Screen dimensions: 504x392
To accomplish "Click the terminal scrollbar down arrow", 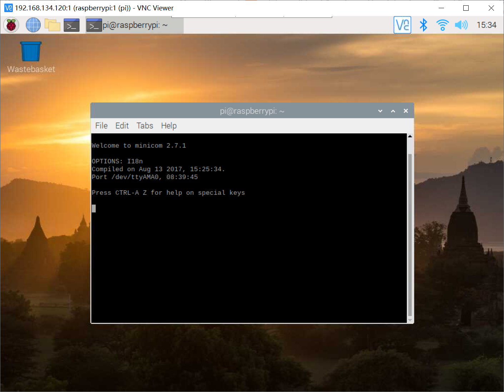I will click(410, 320).
